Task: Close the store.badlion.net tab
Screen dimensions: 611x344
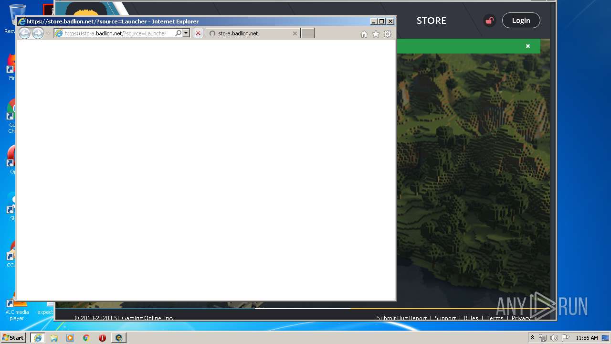Action: tap(295, 33)
